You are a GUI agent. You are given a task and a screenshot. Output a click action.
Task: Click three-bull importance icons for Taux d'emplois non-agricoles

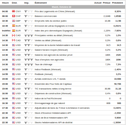[29, 60]
